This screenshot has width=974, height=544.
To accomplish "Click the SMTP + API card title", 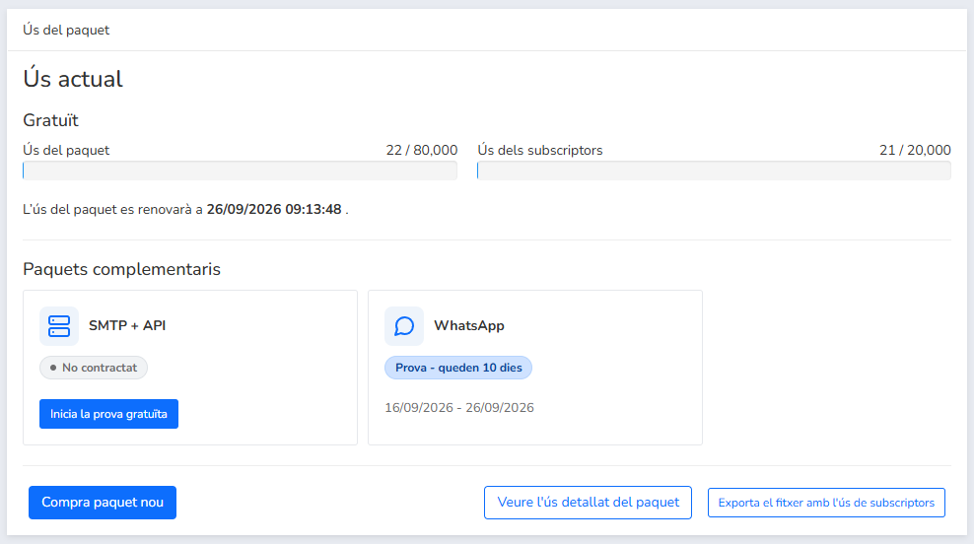I will click(127, 325).
